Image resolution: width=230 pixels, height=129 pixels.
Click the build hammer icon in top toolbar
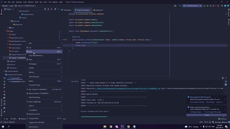pyautogui.click(x=180, y=6)
